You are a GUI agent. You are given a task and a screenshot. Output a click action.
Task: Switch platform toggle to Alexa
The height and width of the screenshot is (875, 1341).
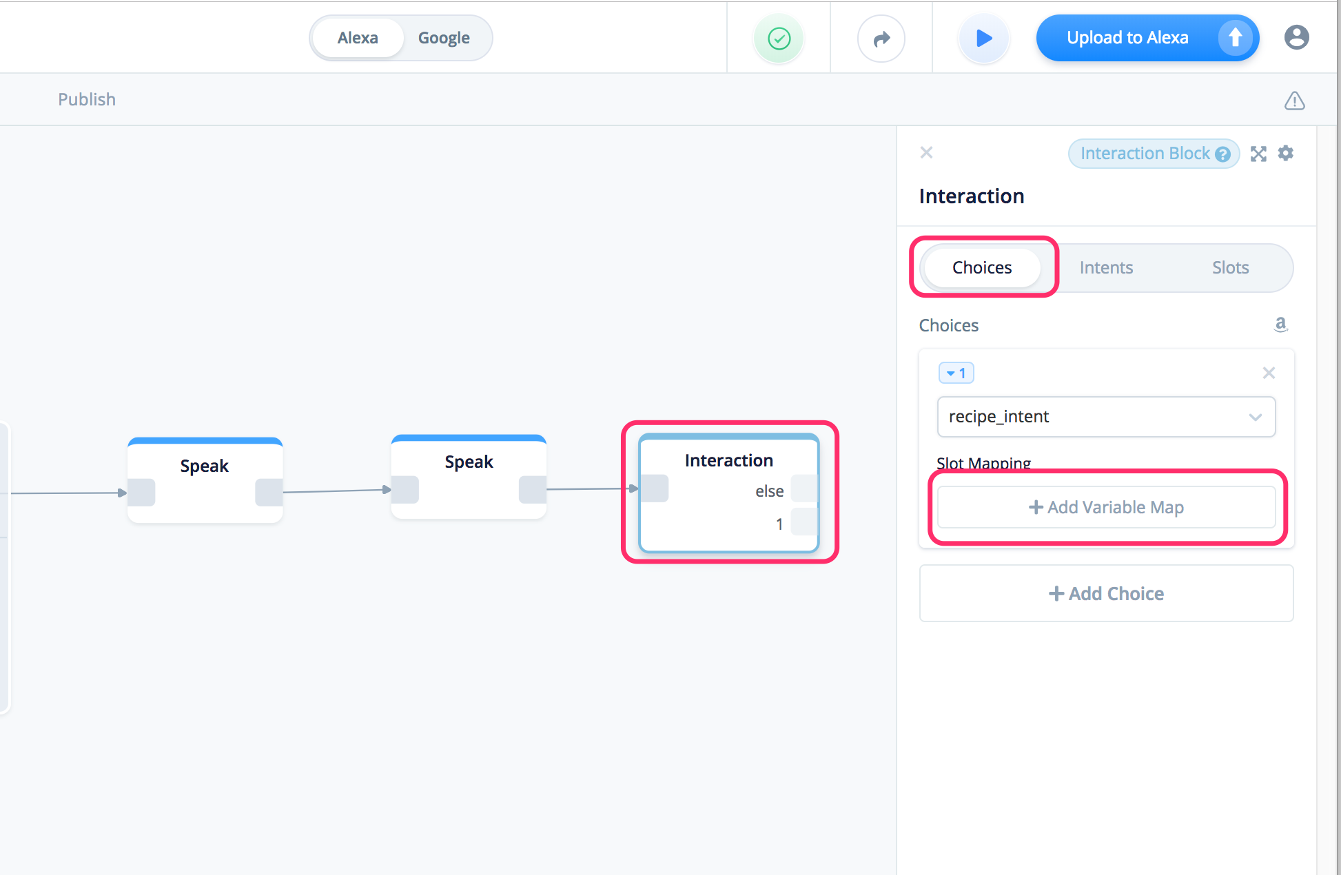tap(358, 38)
